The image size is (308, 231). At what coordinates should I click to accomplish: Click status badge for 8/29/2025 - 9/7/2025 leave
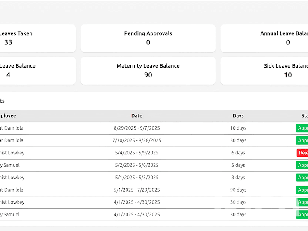[x=302, y=128]
